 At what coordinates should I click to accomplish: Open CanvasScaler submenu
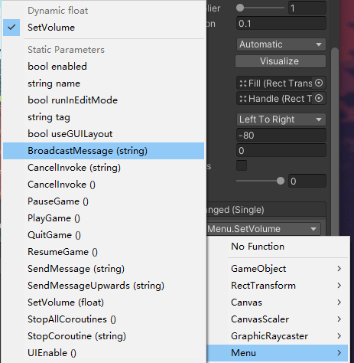278,319
